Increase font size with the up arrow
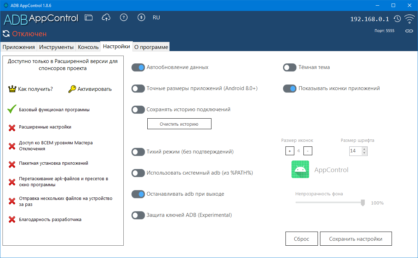The width and height of the screenshot is (418, 258). coord(364,149)
